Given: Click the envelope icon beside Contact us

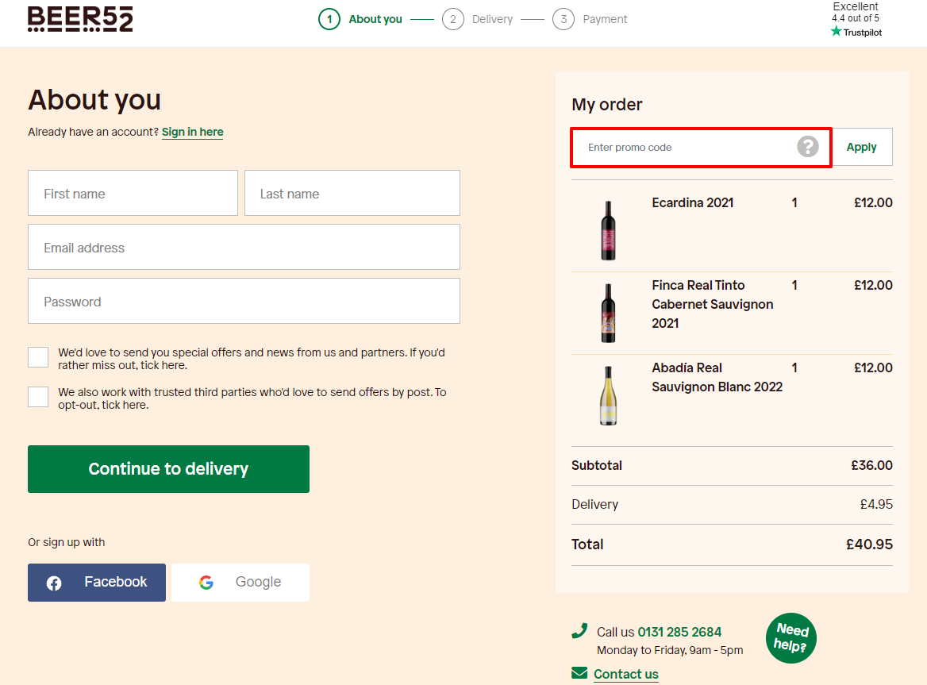Looking at the screenshot, I should coord(579,672).
